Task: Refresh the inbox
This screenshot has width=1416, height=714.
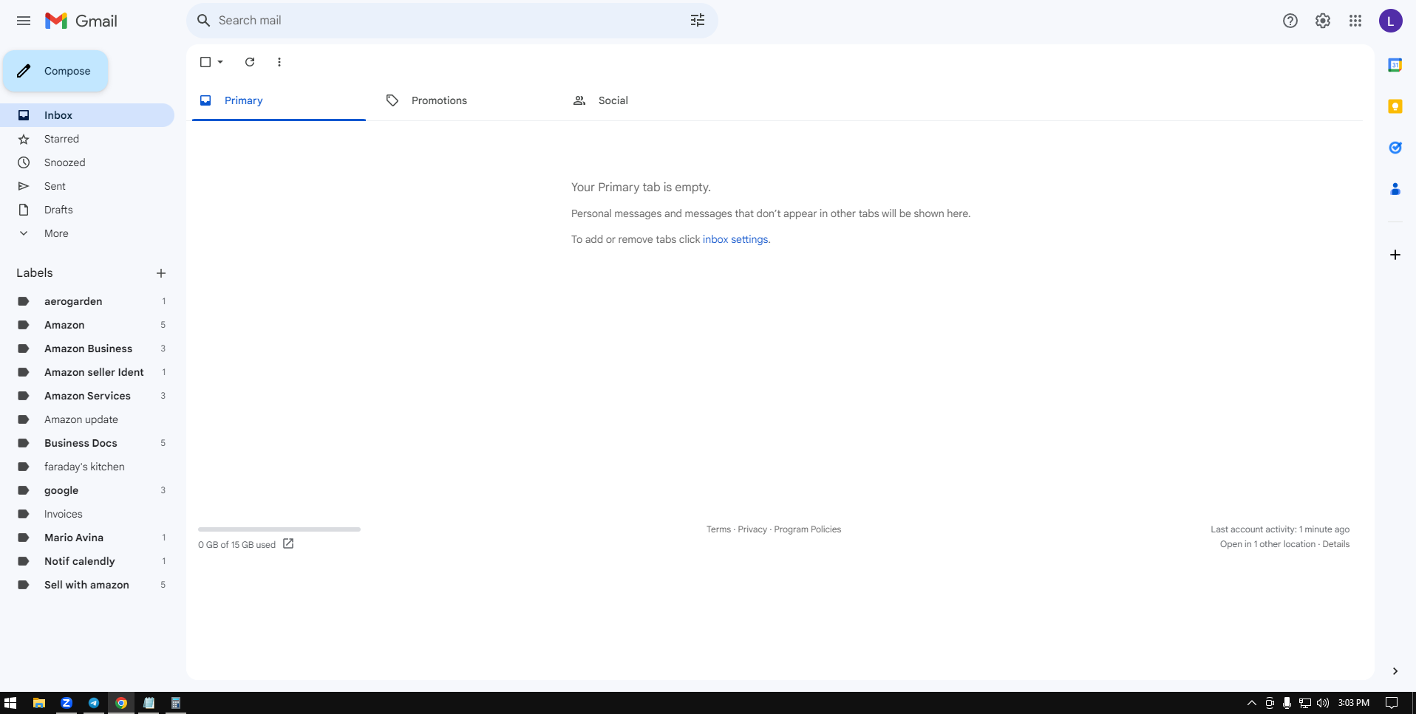Action: (250, 62)
